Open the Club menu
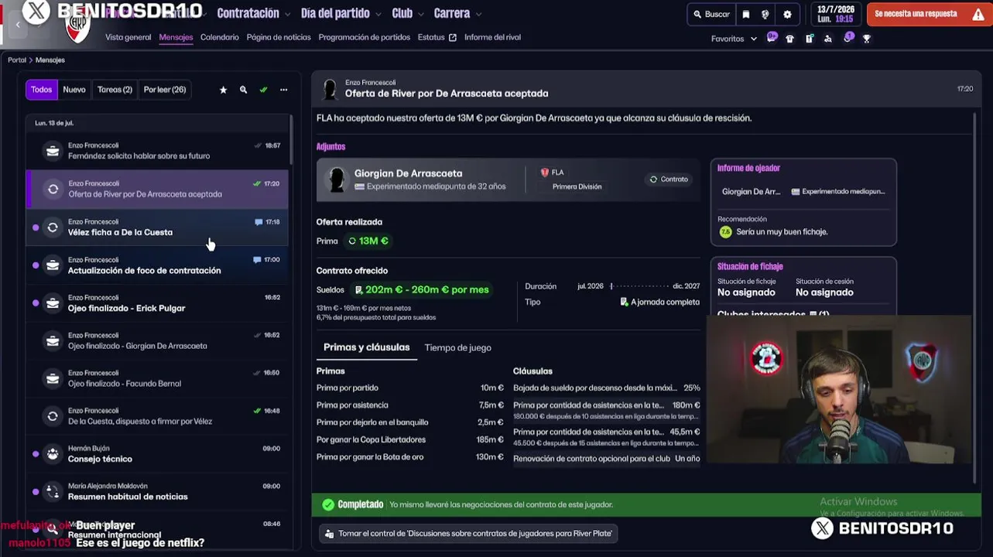Screen dimensions: 993x557 pos(407,14)
